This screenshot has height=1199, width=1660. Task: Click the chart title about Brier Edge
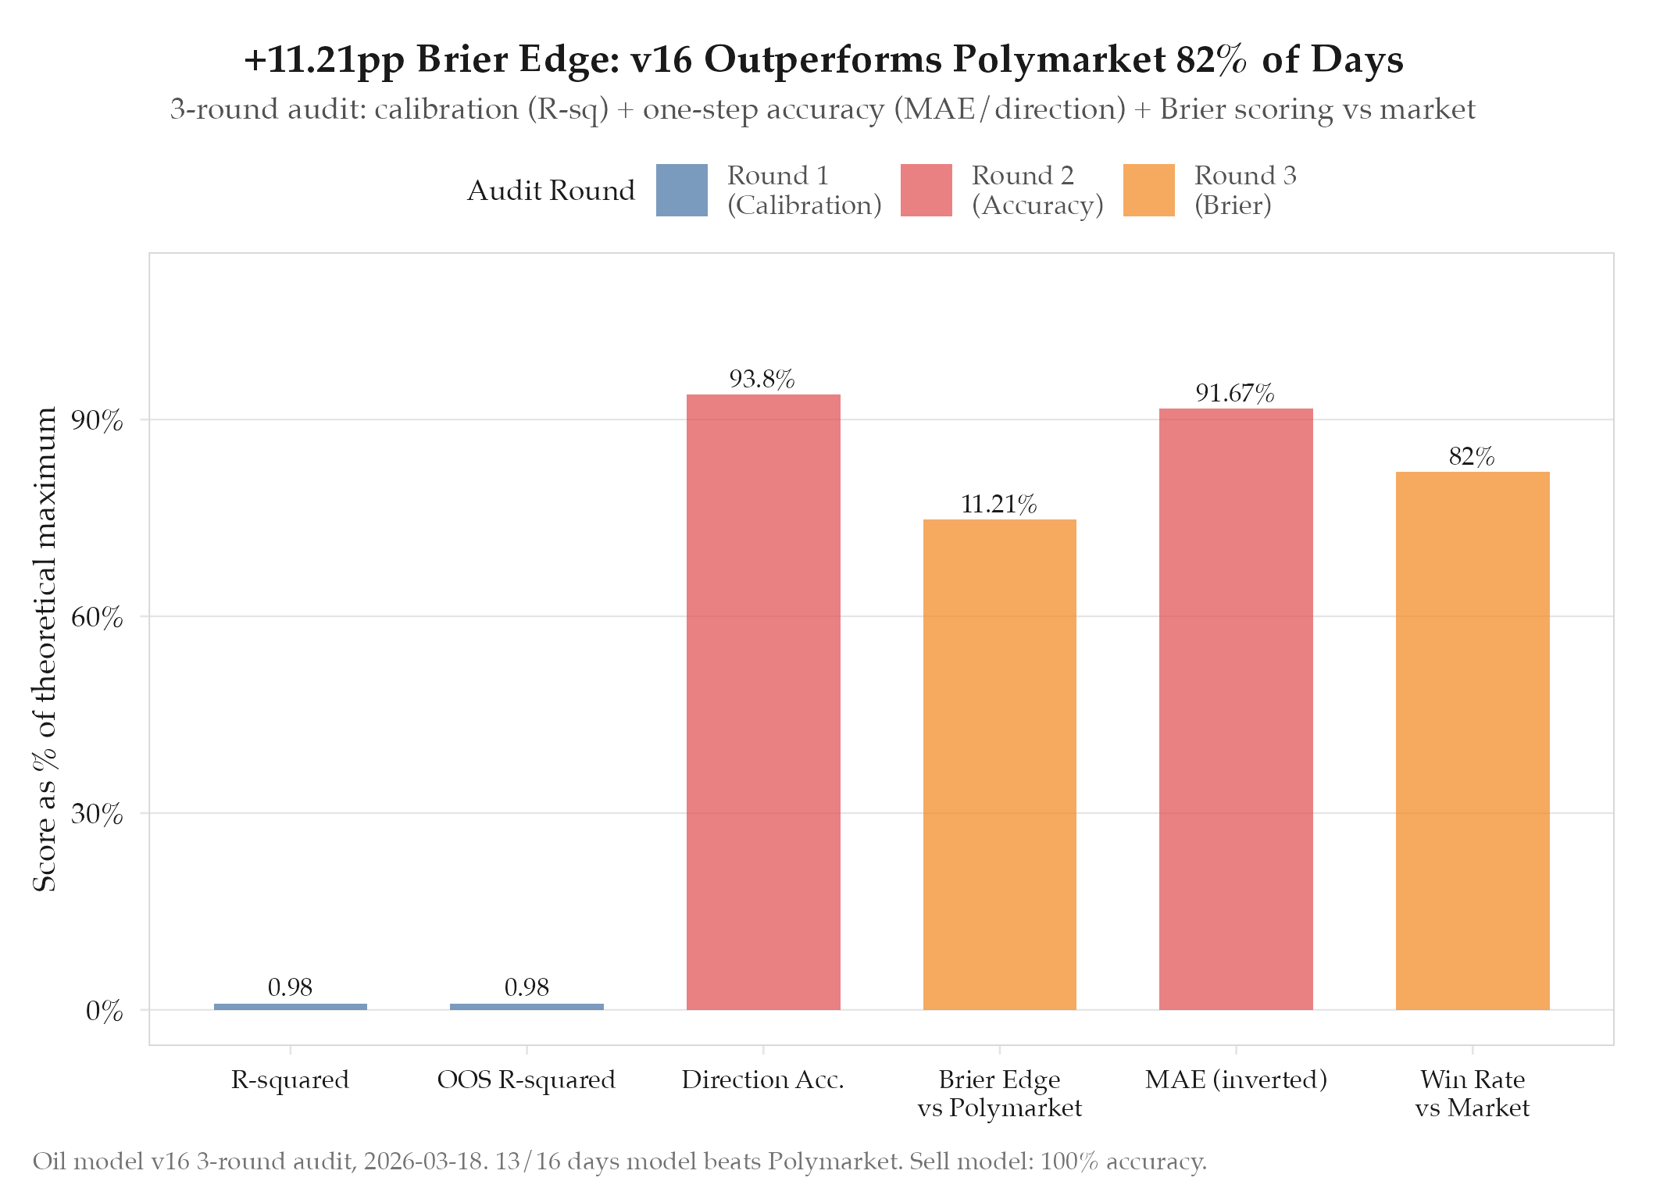tap(823, 59)
